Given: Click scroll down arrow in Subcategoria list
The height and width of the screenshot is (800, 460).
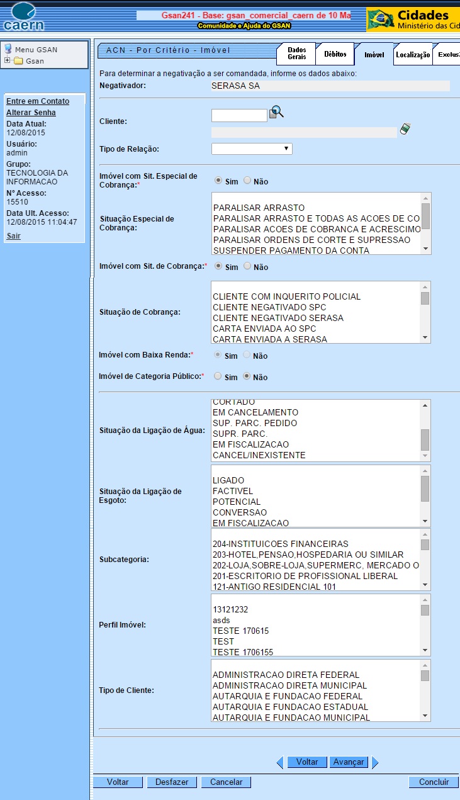Looking at the screenshot, I should [425, 585].
